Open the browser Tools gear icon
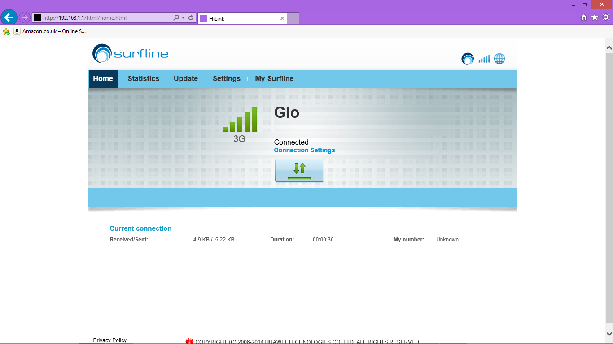613x344 pixels. tap(606, 17)
